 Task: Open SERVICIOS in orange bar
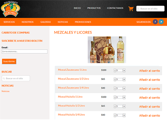coord(9,22)
